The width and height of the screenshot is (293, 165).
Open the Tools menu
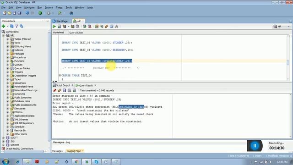(69, 7)
